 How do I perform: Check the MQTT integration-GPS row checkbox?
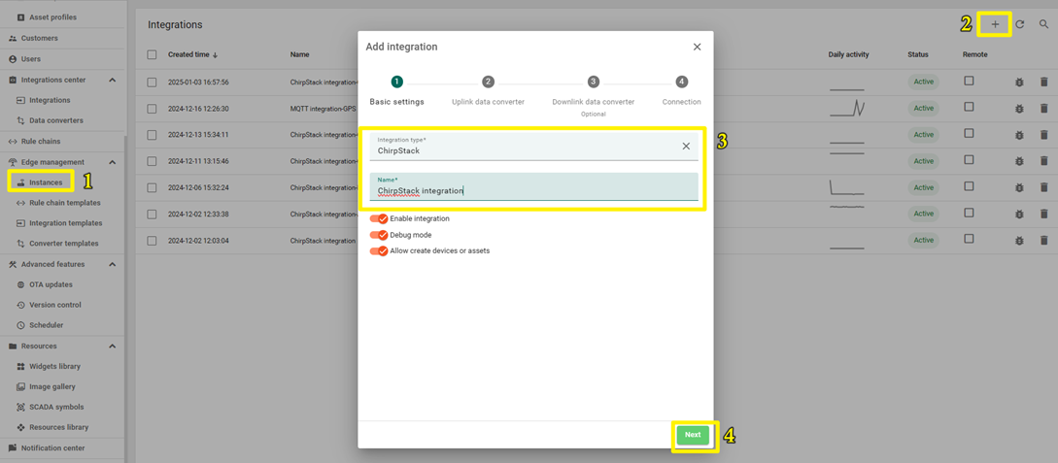point(152,109)
